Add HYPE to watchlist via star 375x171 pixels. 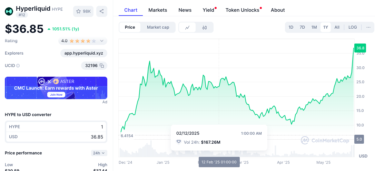click(x=83, y=11)
